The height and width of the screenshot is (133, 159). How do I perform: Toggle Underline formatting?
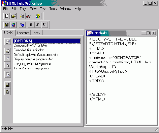tap(44, 25)
